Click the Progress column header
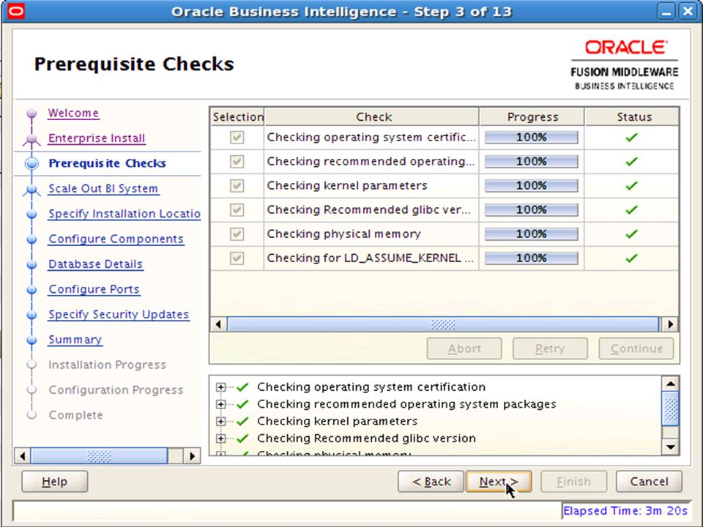 pyautogui.click(x=532, y=117)
